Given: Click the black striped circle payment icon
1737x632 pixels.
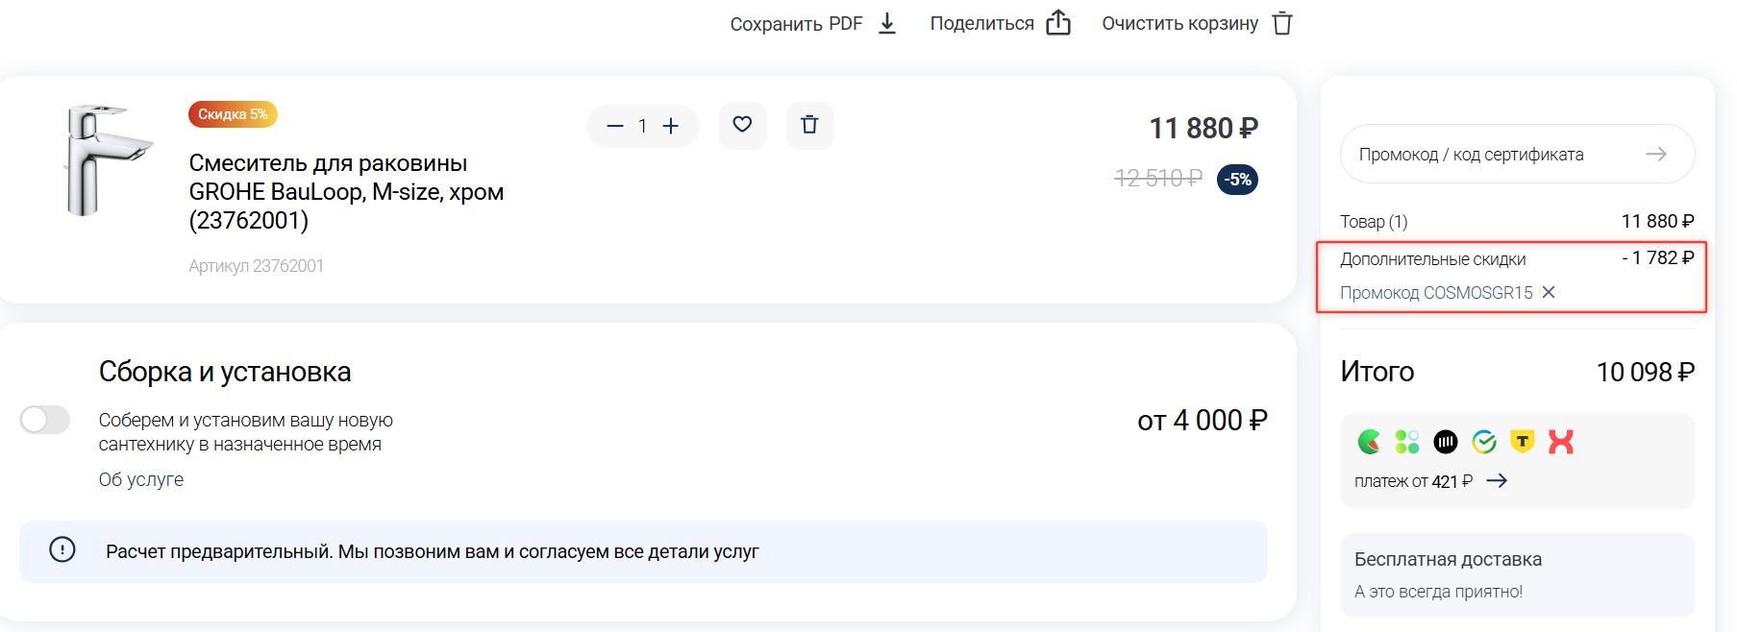Looking at the screenshot, I should pos(1446,442).
